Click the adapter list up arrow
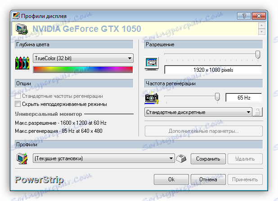This screenshot has height=201, width=278. click(262, 26)
